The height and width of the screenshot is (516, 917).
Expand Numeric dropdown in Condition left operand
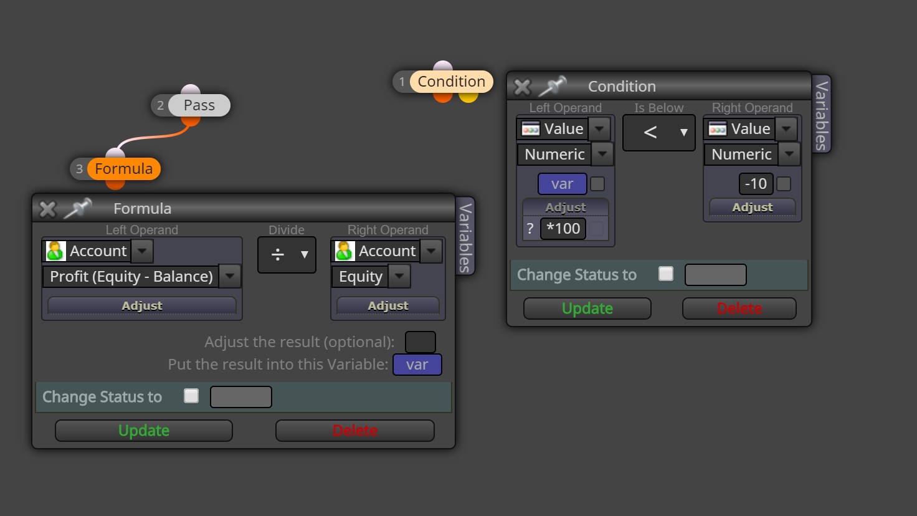602,154
